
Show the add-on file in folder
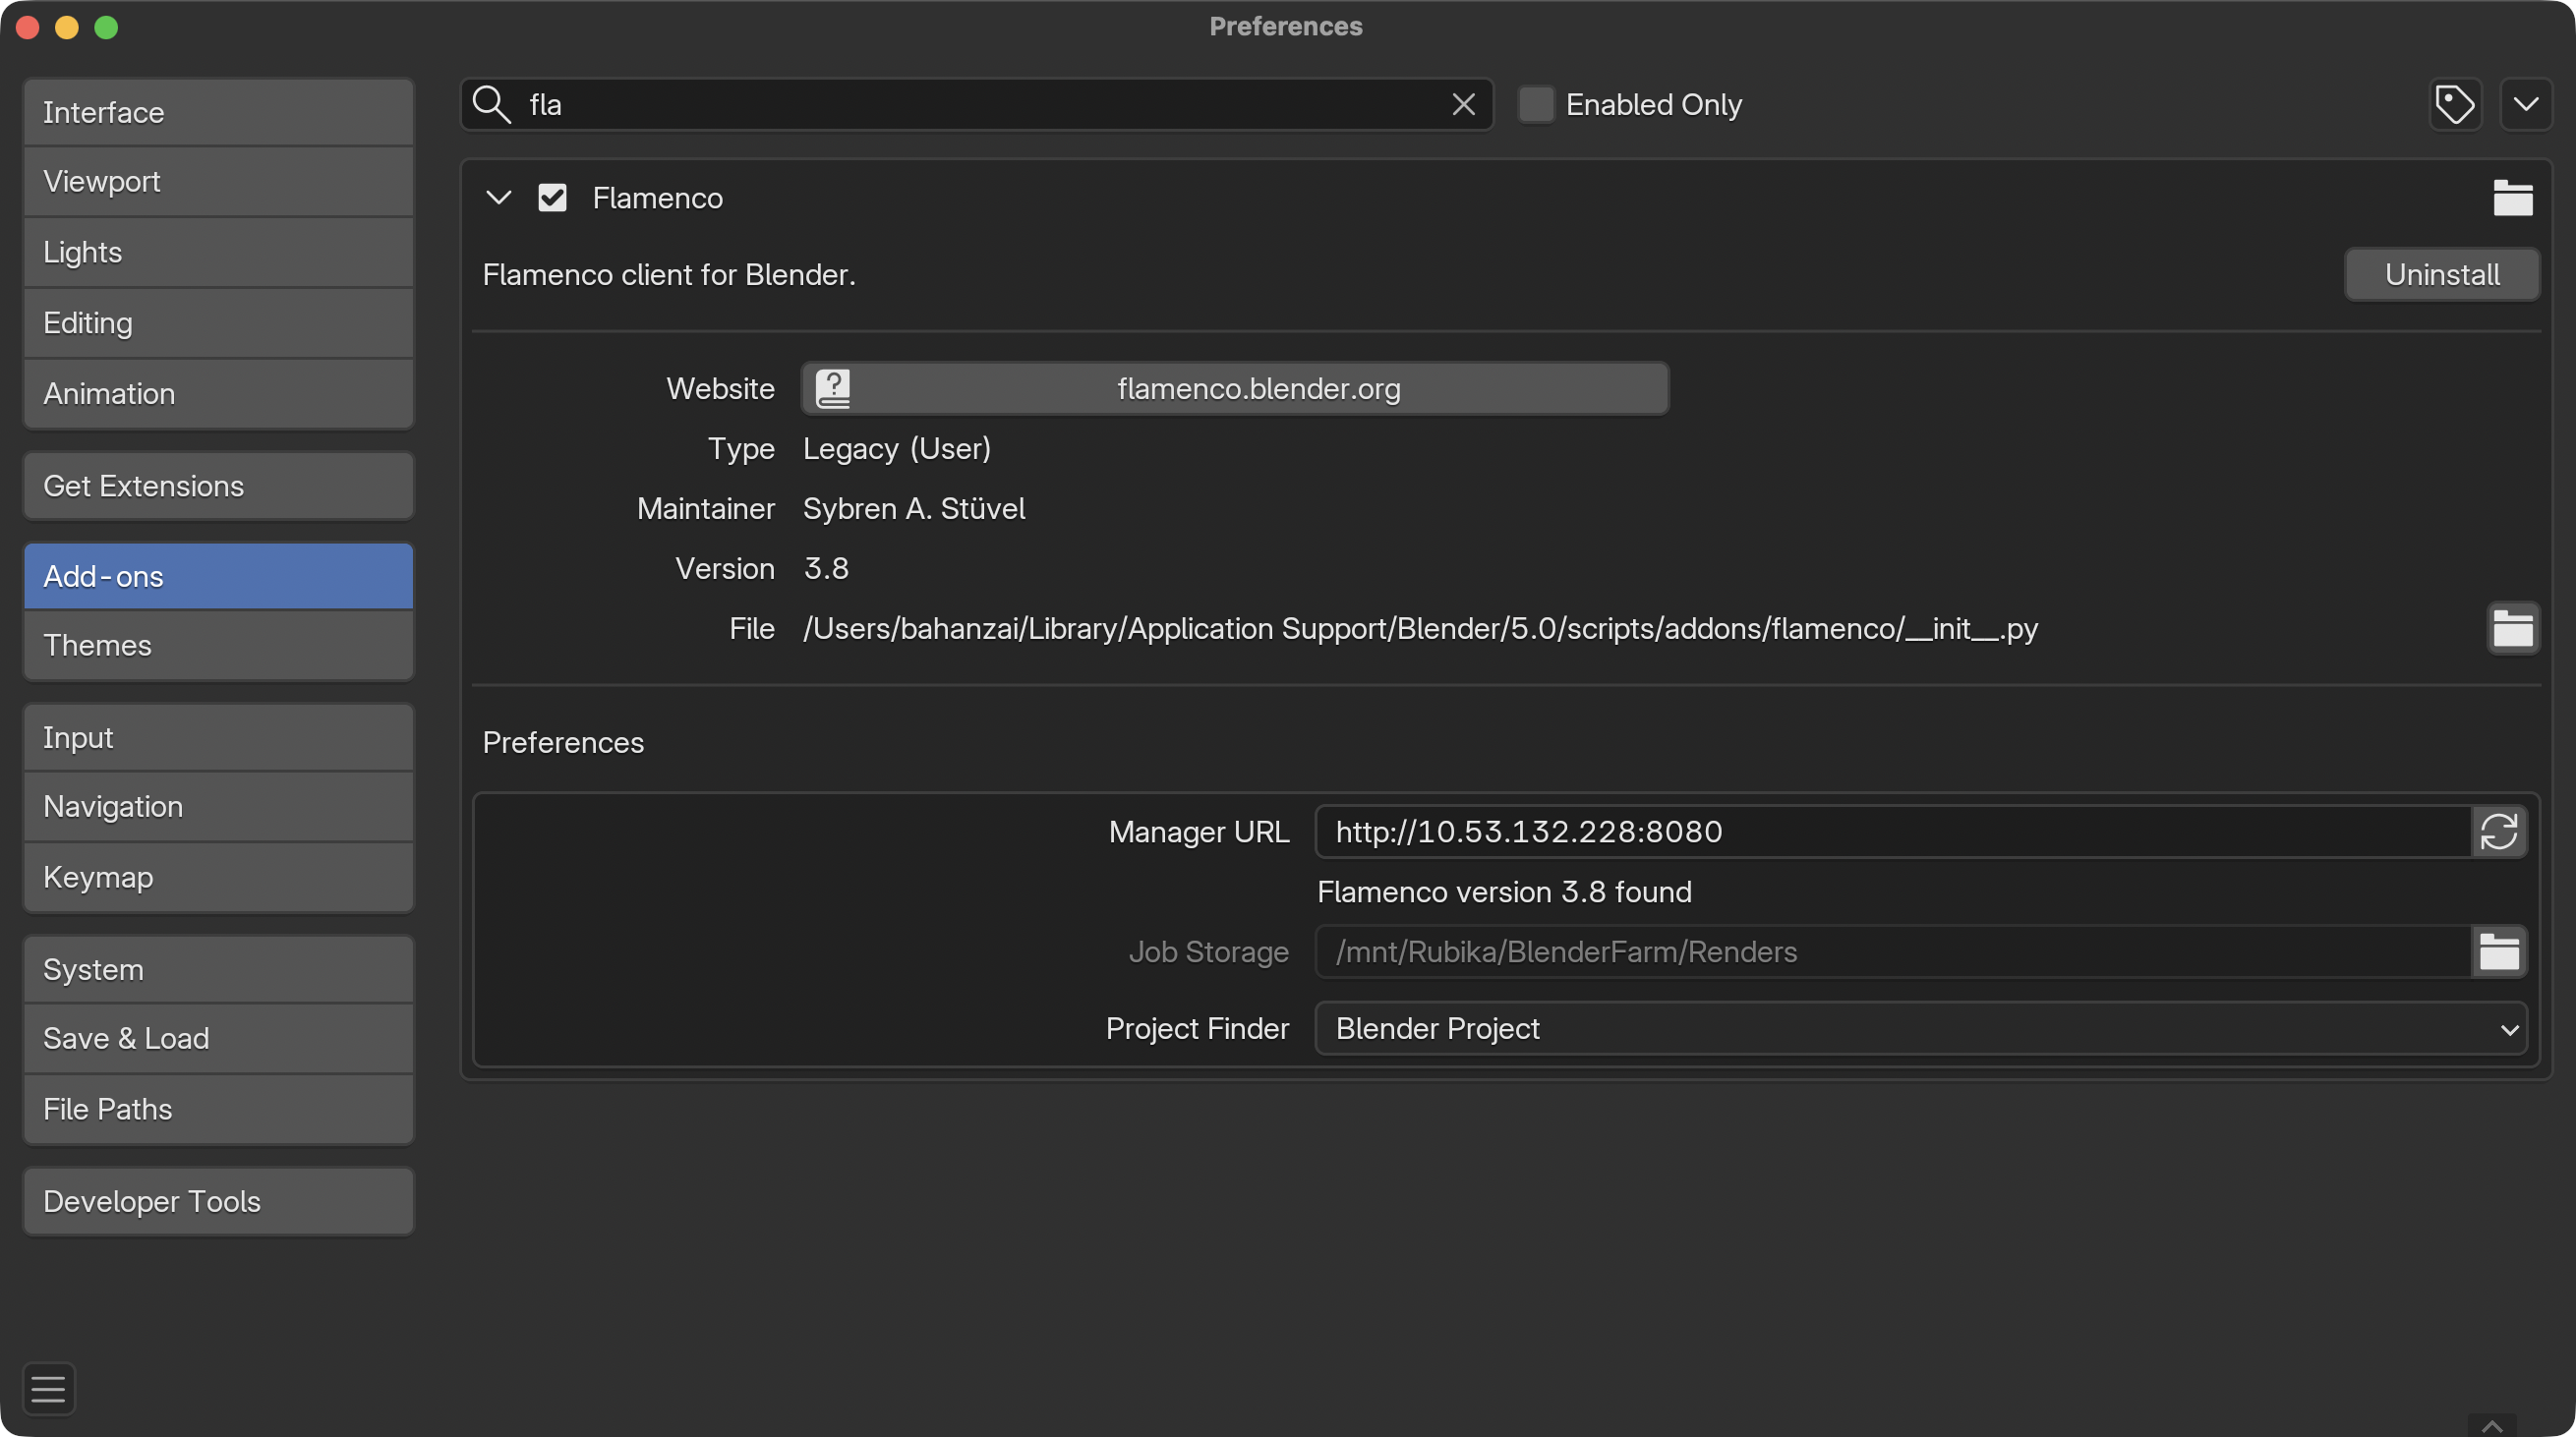tap(2512, 628)
